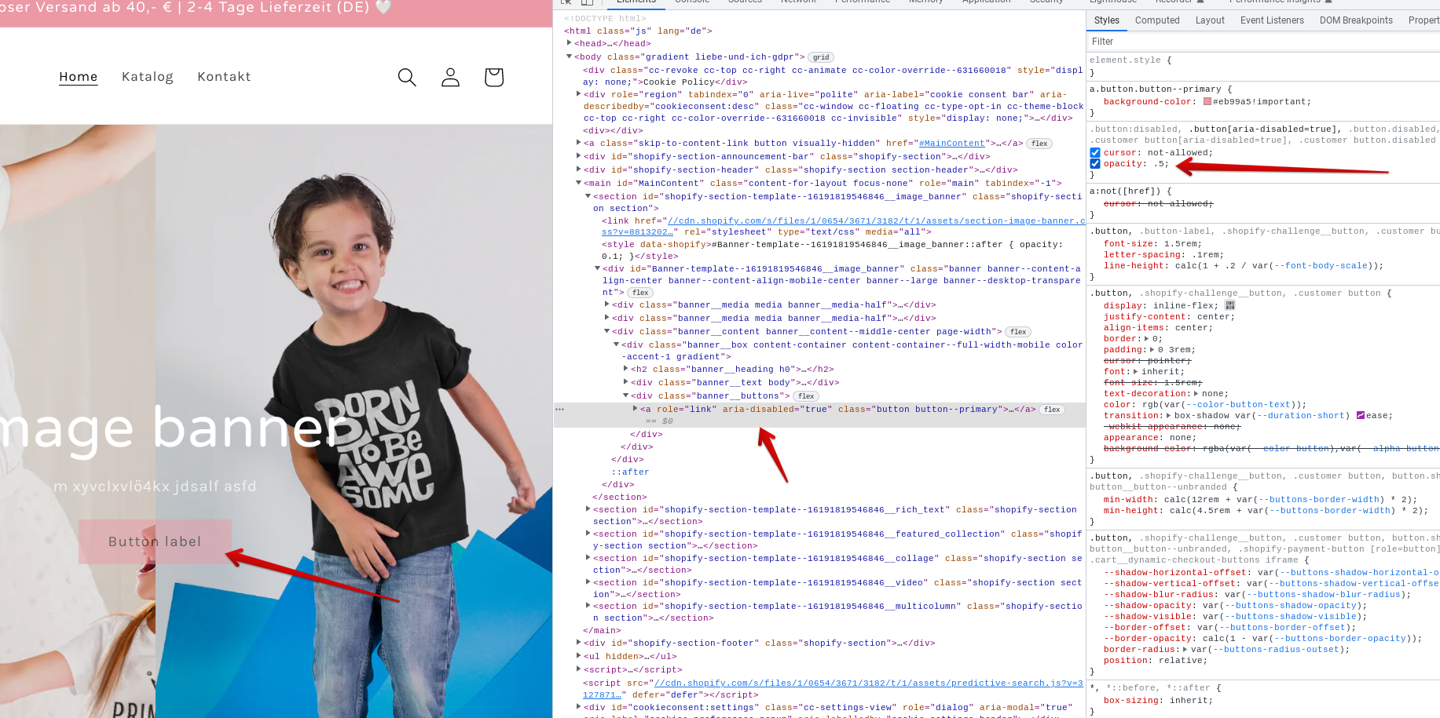Screen dimensions: 1440x718
Task: Expand the multicolumn section node
Action: (x=588, y=606)
